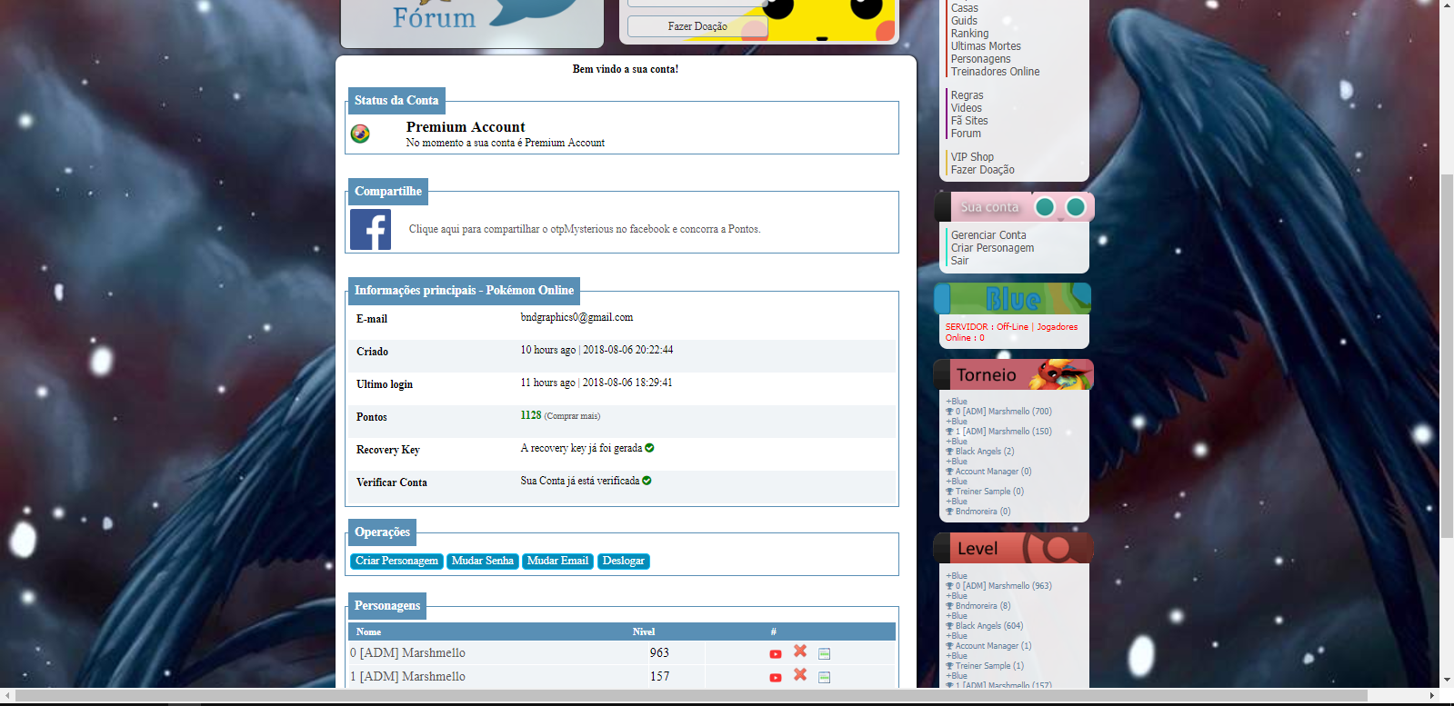Click the points value 1128
The image size is (1454, 706).
click(531, 415)
